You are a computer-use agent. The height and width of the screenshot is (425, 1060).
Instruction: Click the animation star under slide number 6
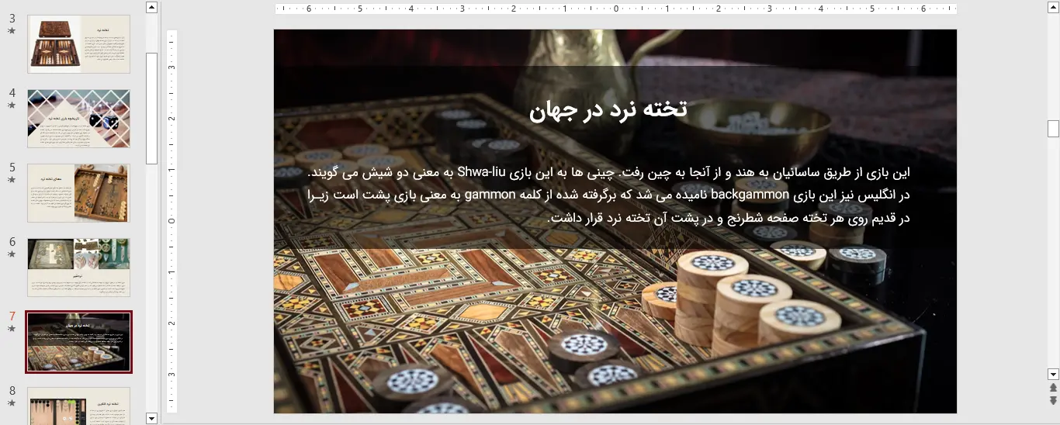[x=12, y=254]
